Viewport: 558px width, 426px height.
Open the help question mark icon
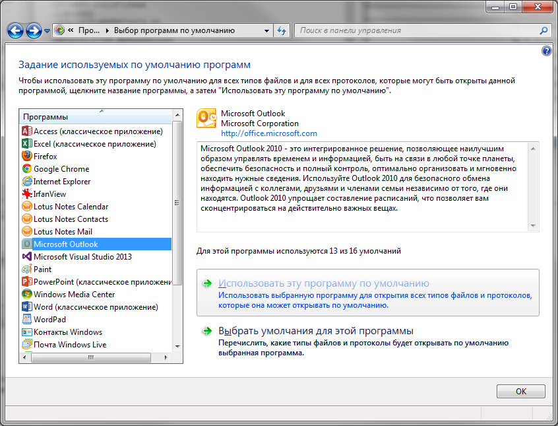[546, 51]
